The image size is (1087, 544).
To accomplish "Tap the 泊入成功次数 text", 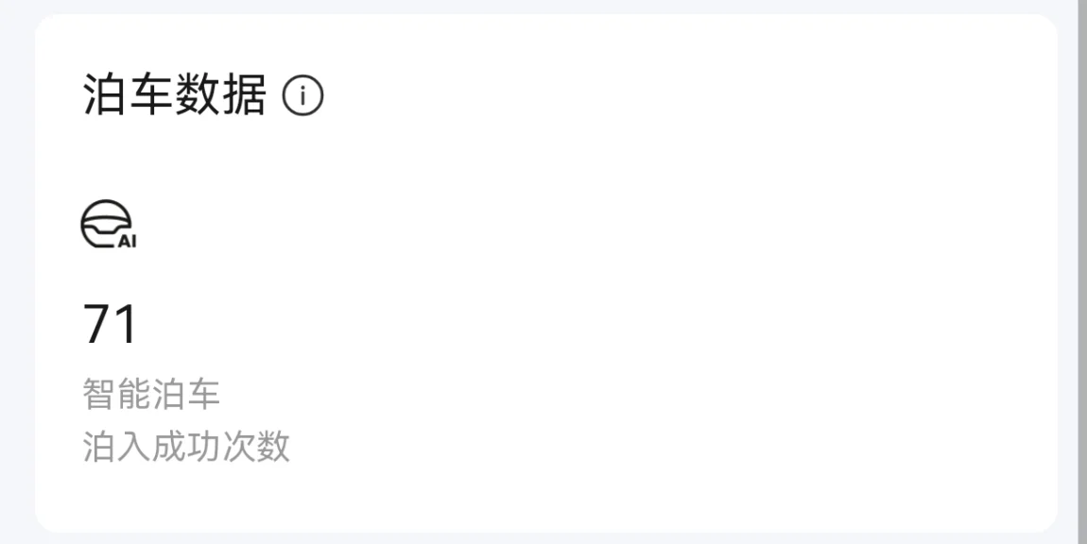I will point(186,447).
